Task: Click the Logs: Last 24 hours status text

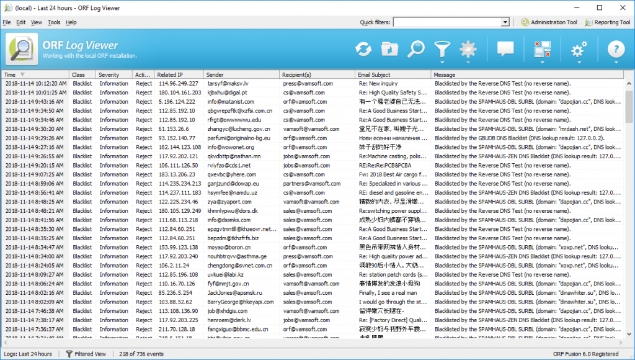Action: pos(28,354)
